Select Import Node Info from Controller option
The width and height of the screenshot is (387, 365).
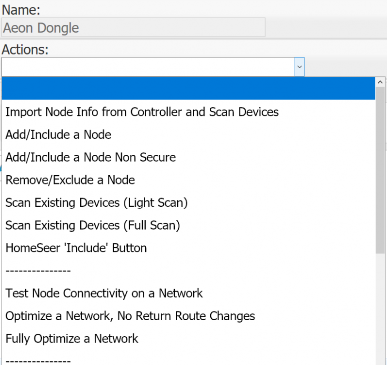click(142, 112)
